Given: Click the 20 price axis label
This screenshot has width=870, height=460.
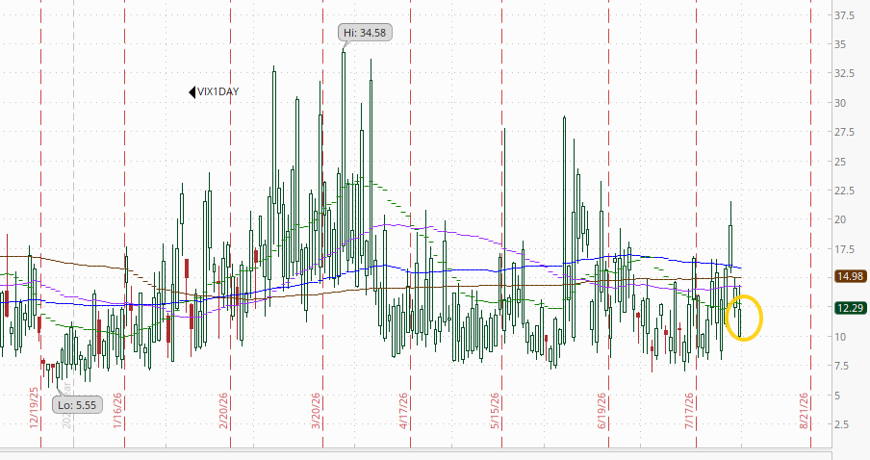Looking at the screenshot, I should (x=840, y=219).
